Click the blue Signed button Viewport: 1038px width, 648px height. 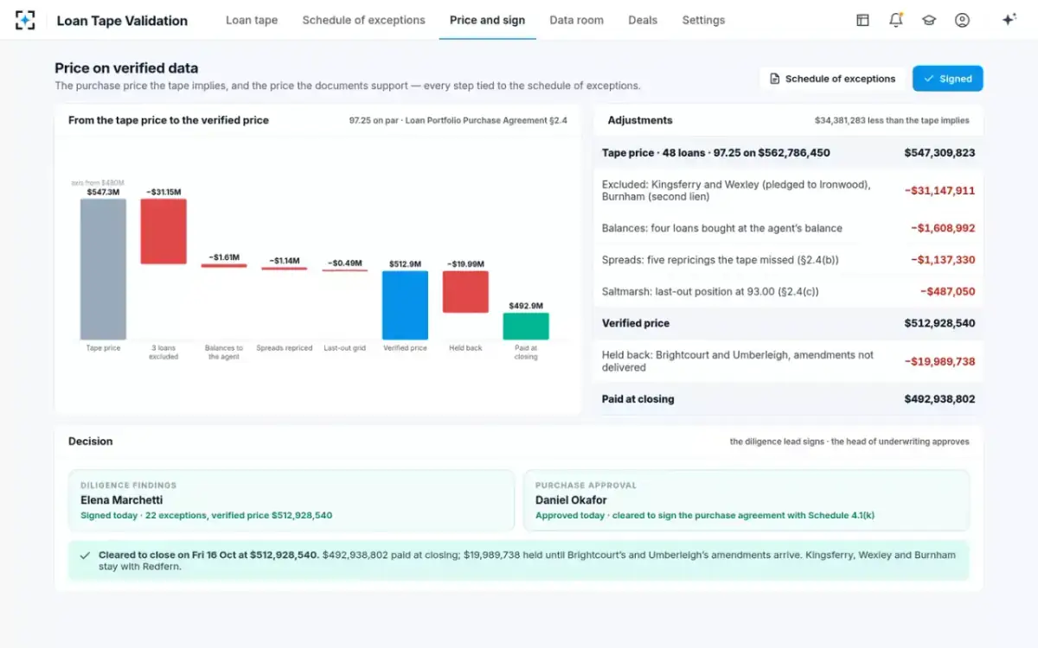[948, 79]
